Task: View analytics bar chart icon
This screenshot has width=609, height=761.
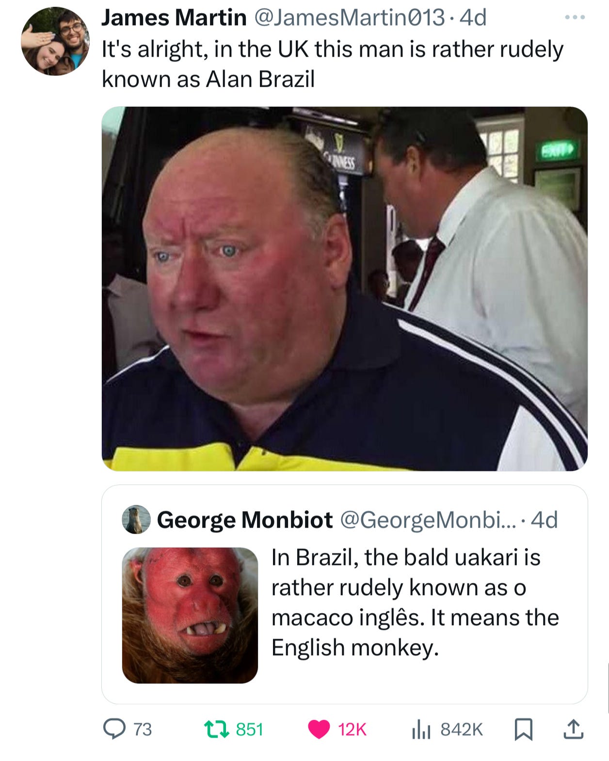Action: [421, 729]
